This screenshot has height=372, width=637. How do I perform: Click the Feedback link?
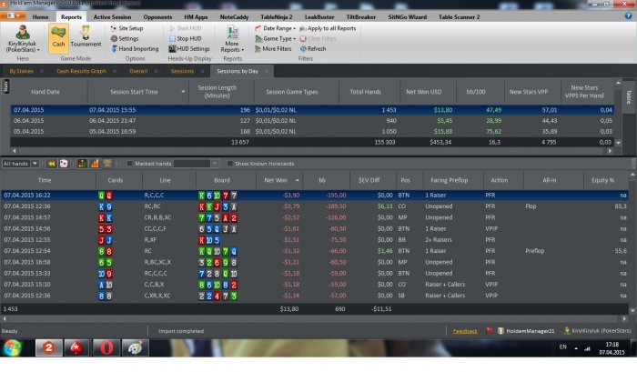pyautogui.click(x=465, y=331)
